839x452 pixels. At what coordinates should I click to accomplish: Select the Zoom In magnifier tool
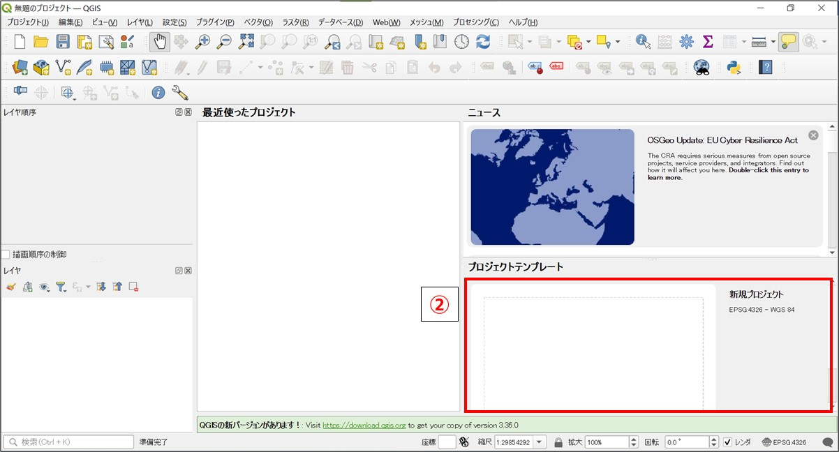coord(202,42)
